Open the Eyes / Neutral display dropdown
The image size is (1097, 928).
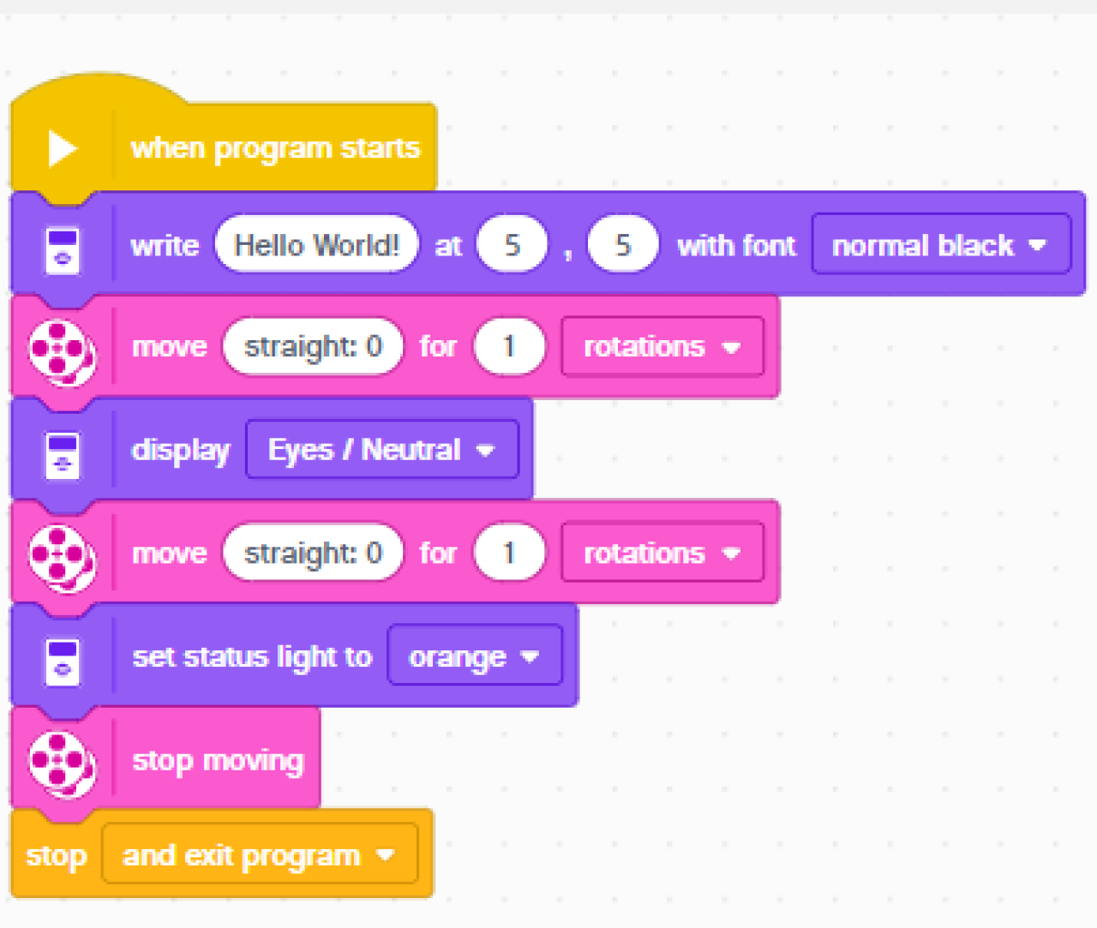pos(382,450)
